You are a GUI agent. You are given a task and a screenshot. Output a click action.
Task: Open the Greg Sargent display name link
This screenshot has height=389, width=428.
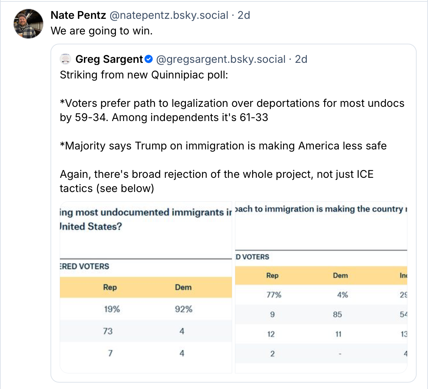(109, 59)
